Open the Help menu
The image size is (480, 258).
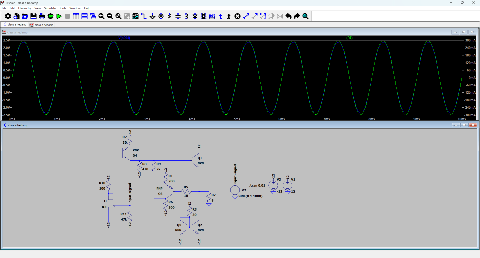tap(87, 8)
